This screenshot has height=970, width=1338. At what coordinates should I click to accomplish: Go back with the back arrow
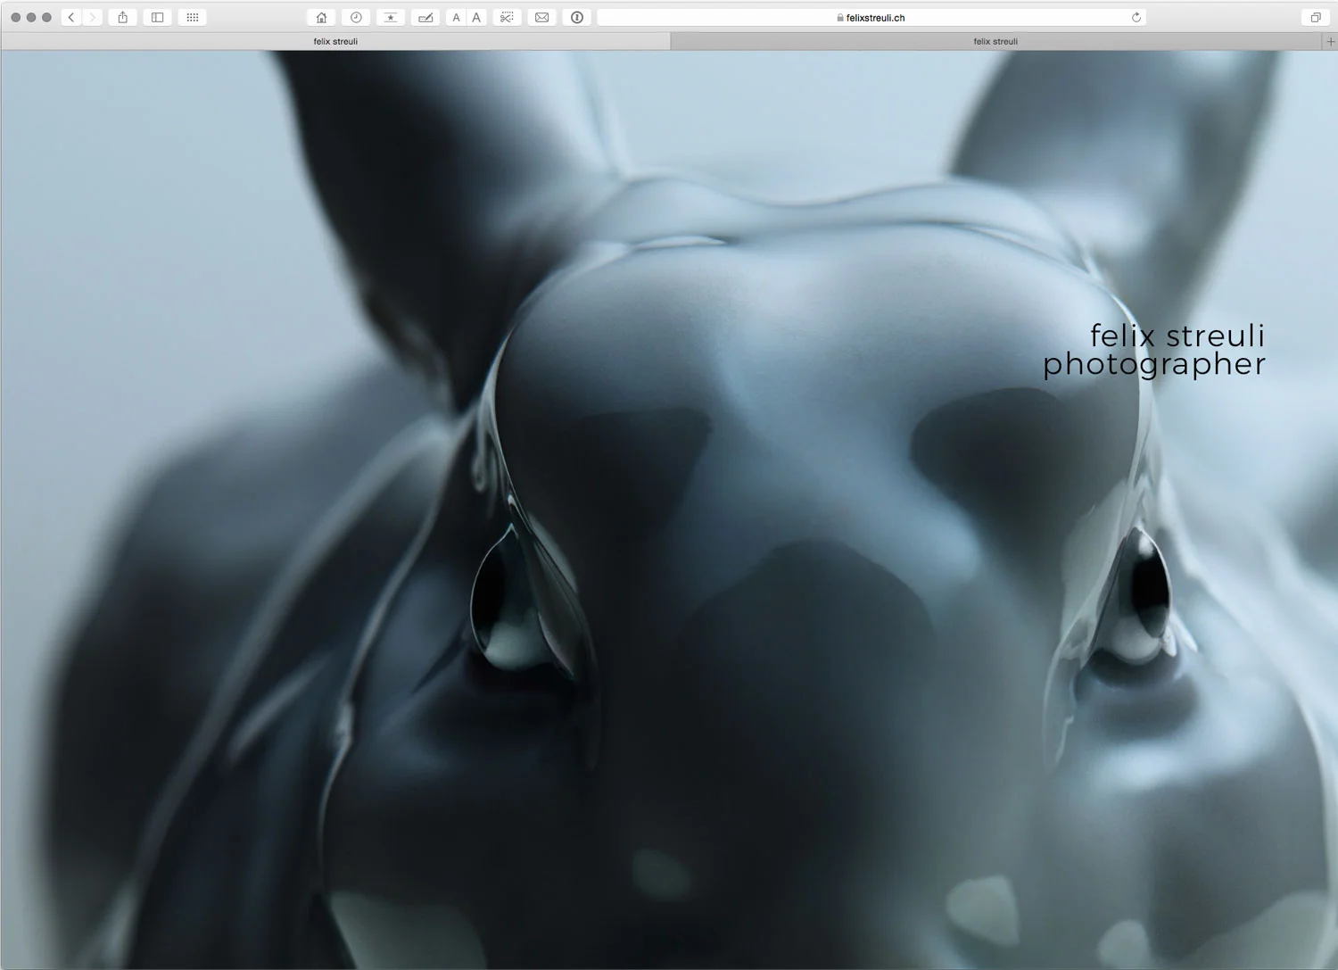click(x=71, y=17)
